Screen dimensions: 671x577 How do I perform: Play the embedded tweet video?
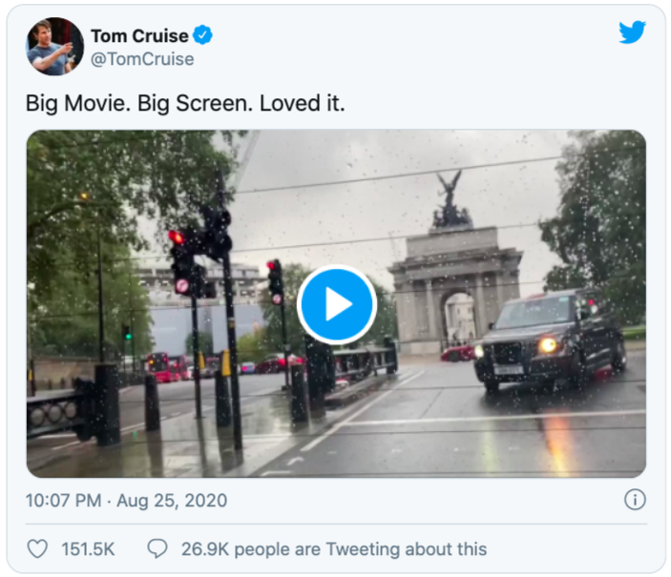[336, 304]
